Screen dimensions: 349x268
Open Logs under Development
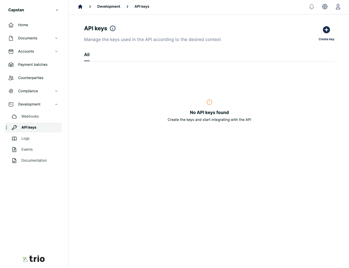pyautogui.click(x=26, y=139)
